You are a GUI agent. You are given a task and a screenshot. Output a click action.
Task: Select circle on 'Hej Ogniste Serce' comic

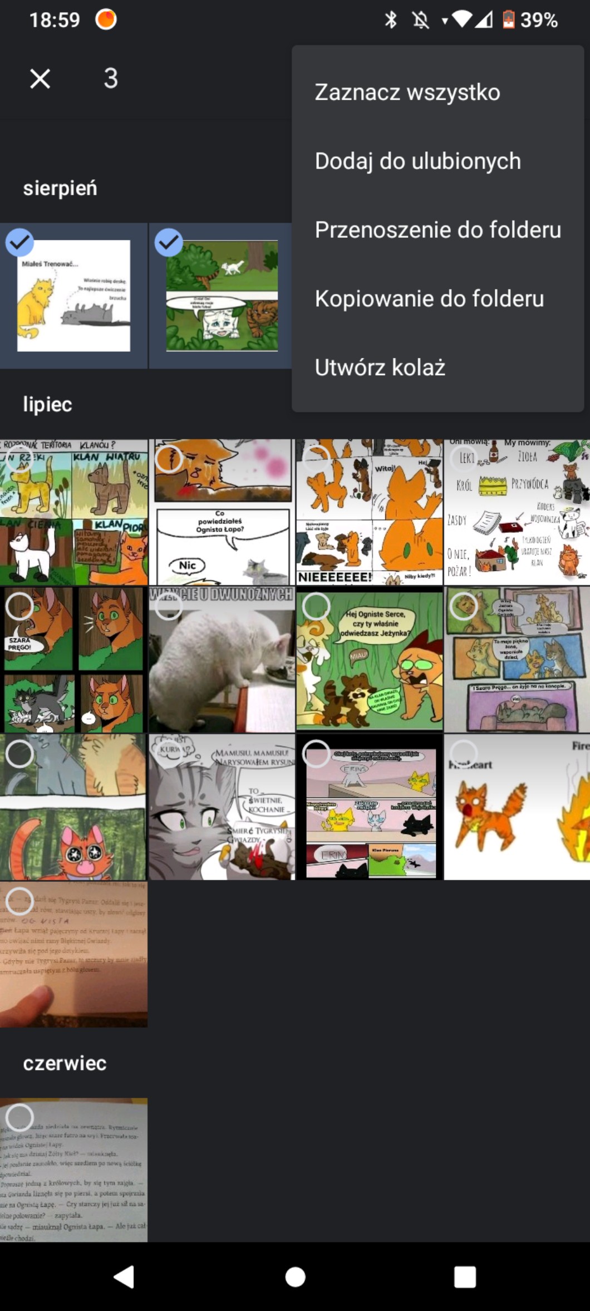pyautogui.click(x=316, y=606)
